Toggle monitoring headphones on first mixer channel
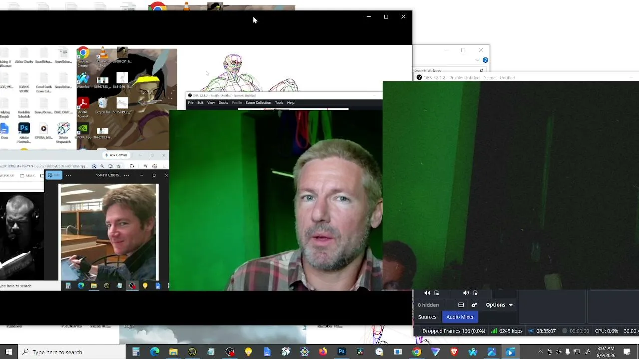This screenshot has width=639, height=359. pos(437,293)
